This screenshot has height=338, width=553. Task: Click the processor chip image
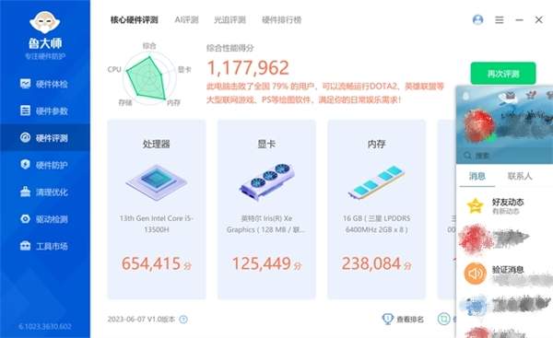(x=157, y=182)
